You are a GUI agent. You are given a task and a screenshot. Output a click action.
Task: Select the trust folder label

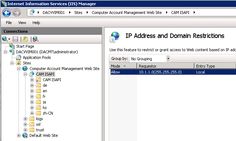point(40,130)
